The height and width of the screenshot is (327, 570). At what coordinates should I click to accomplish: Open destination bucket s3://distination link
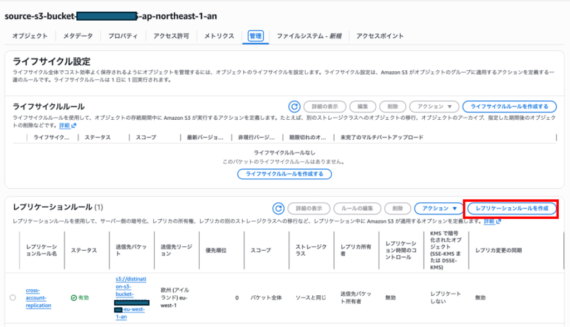point(131,298)
